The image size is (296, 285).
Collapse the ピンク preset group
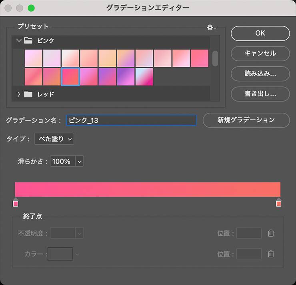click(x=19, y=40)
